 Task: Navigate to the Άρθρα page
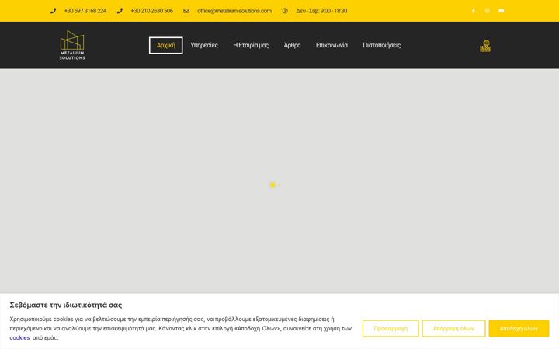point(293,45)
